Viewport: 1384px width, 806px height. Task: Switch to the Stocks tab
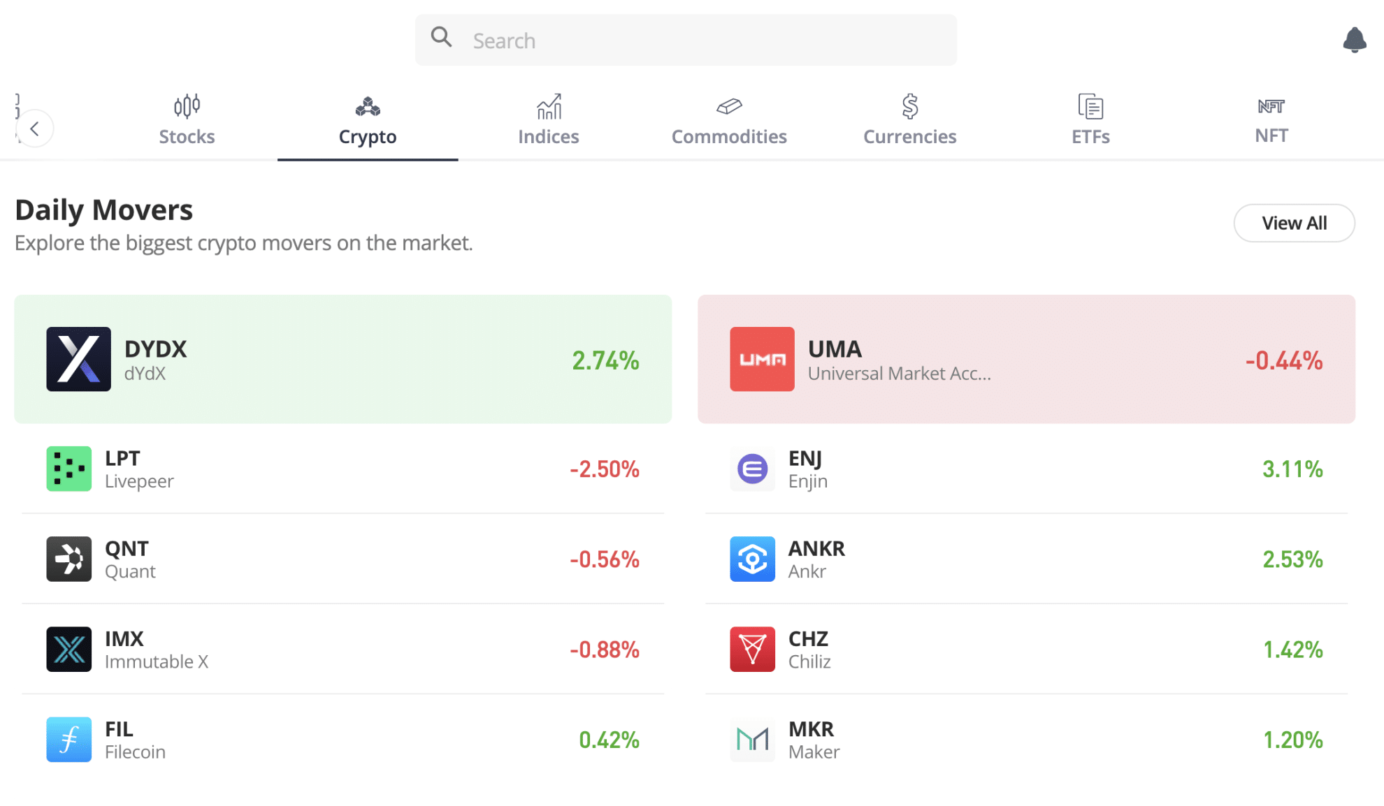point(187,121)
